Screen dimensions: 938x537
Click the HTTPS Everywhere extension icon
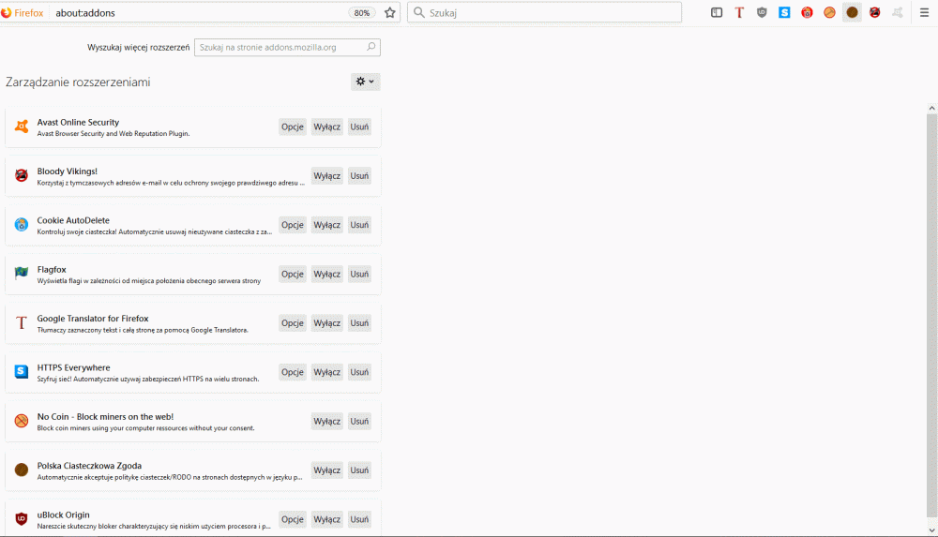coord(22,372)
